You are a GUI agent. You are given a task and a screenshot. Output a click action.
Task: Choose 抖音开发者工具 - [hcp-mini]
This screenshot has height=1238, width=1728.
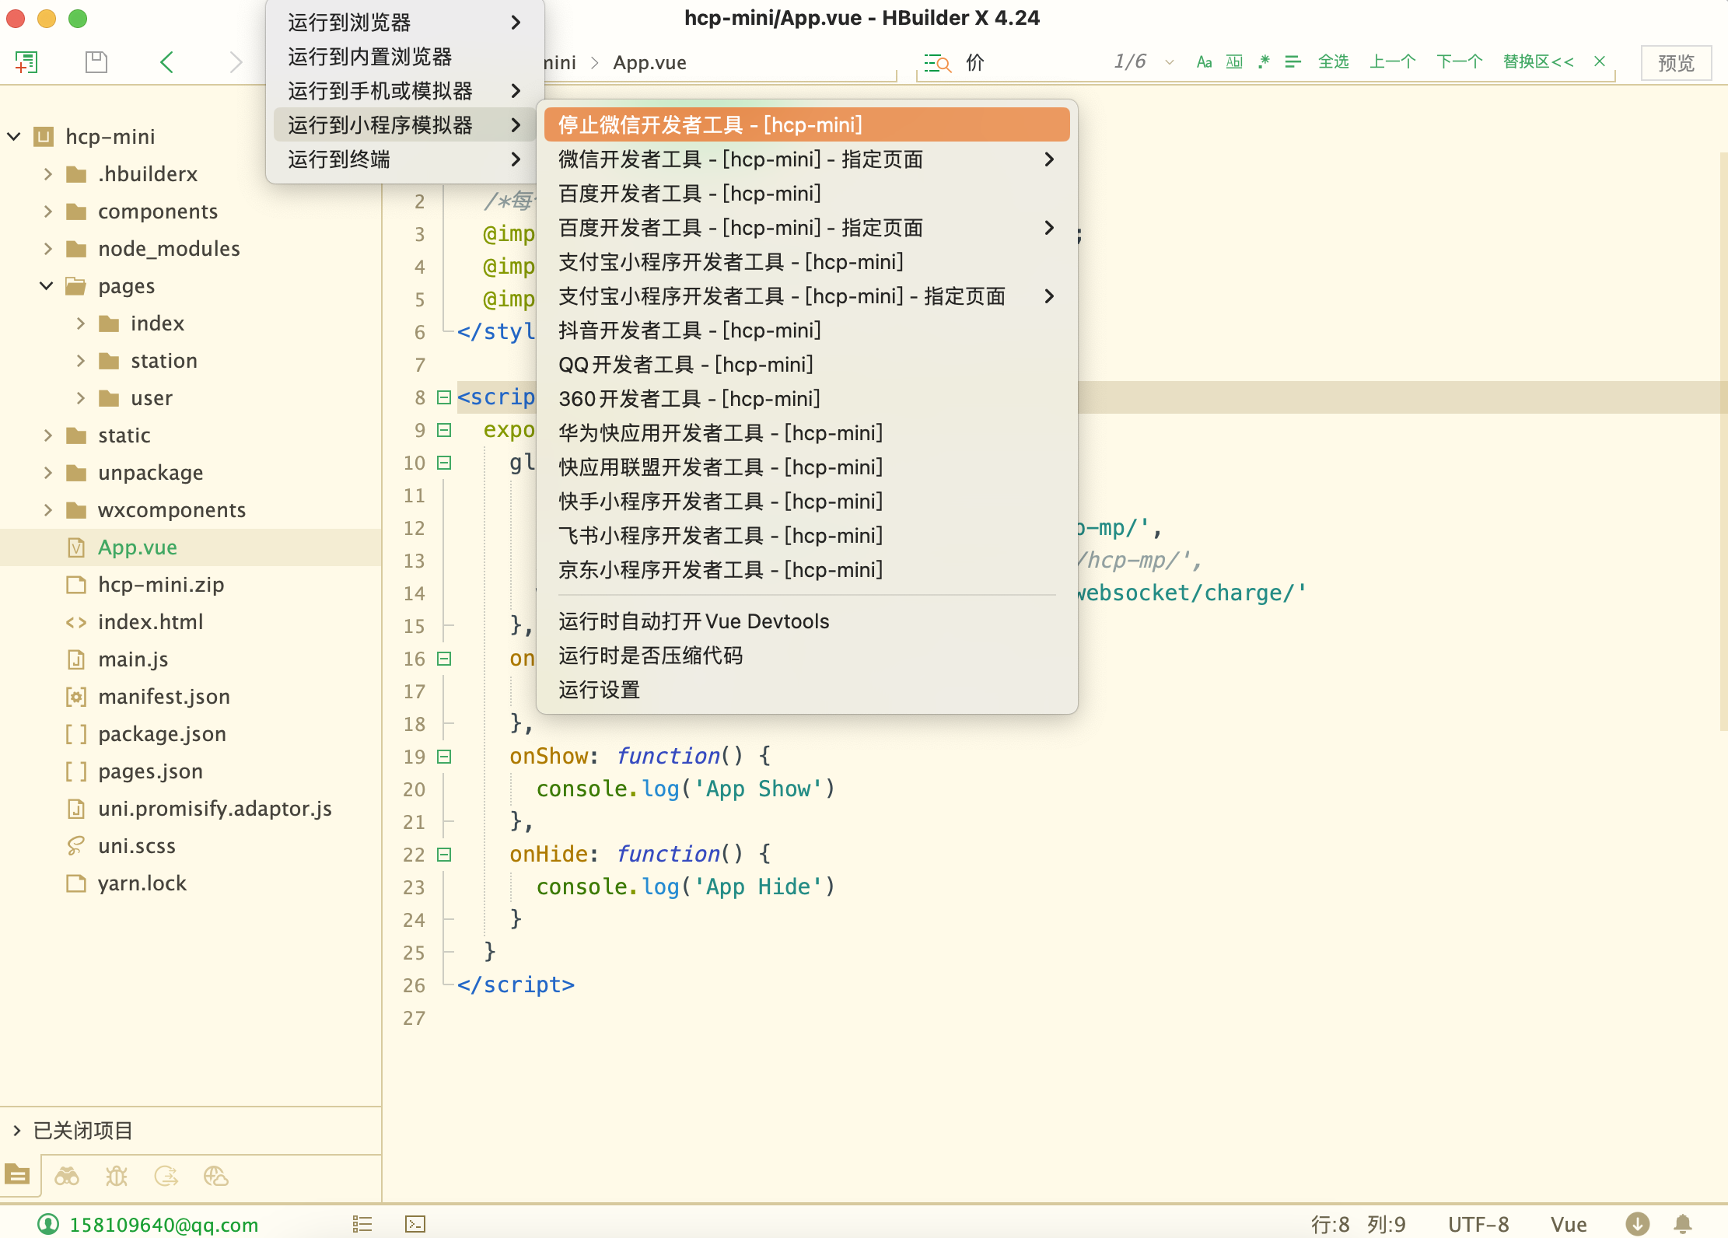pyautogui.click(x=807, y=330)
